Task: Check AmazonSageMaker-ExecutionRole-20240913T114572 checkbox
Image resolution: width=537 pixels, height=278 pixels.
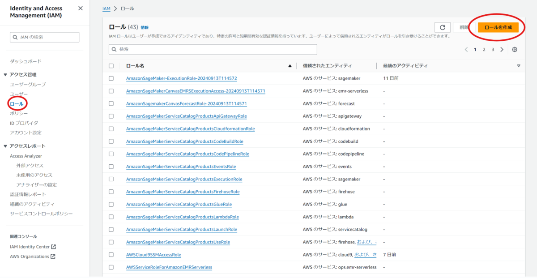Action: tap(111, 78)
